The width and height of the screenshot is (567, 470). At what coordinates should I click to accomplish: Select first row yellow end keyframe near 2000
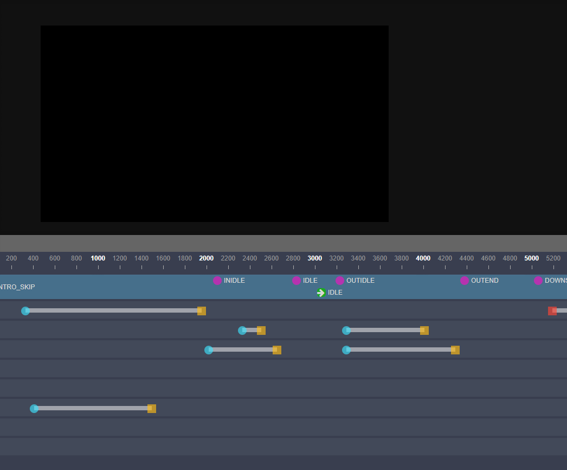202,310
